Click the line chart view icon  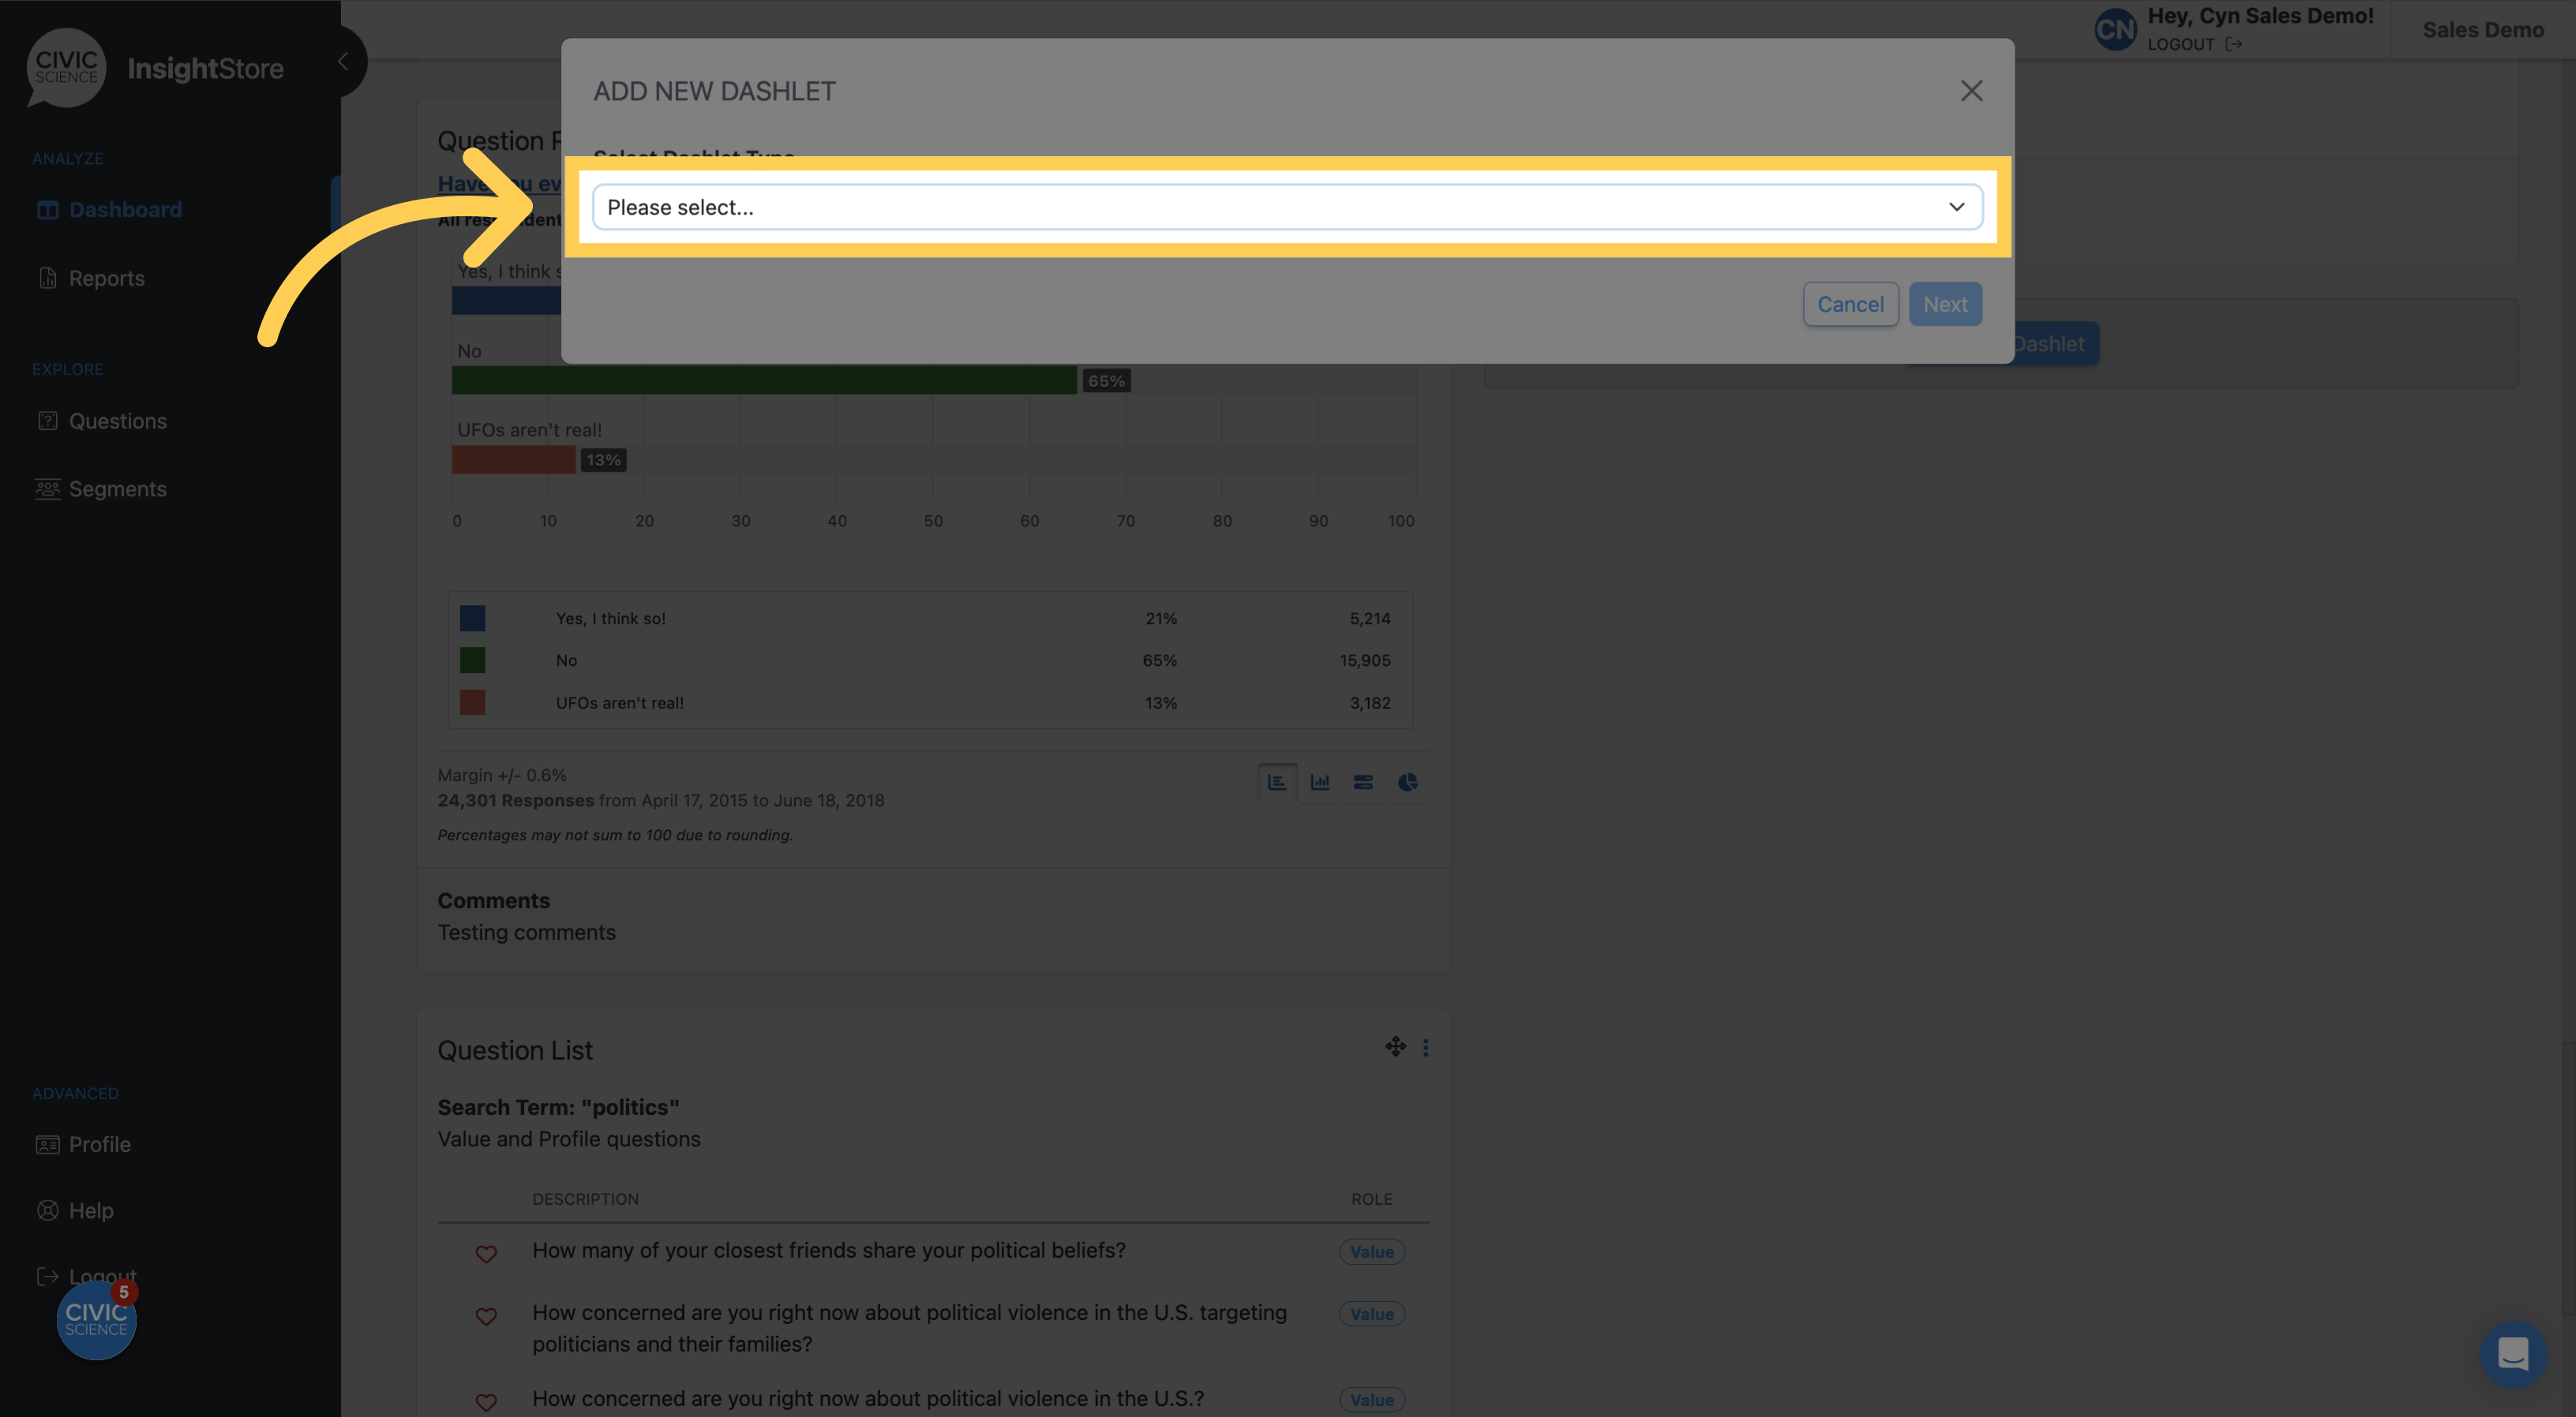point(1319,780)
